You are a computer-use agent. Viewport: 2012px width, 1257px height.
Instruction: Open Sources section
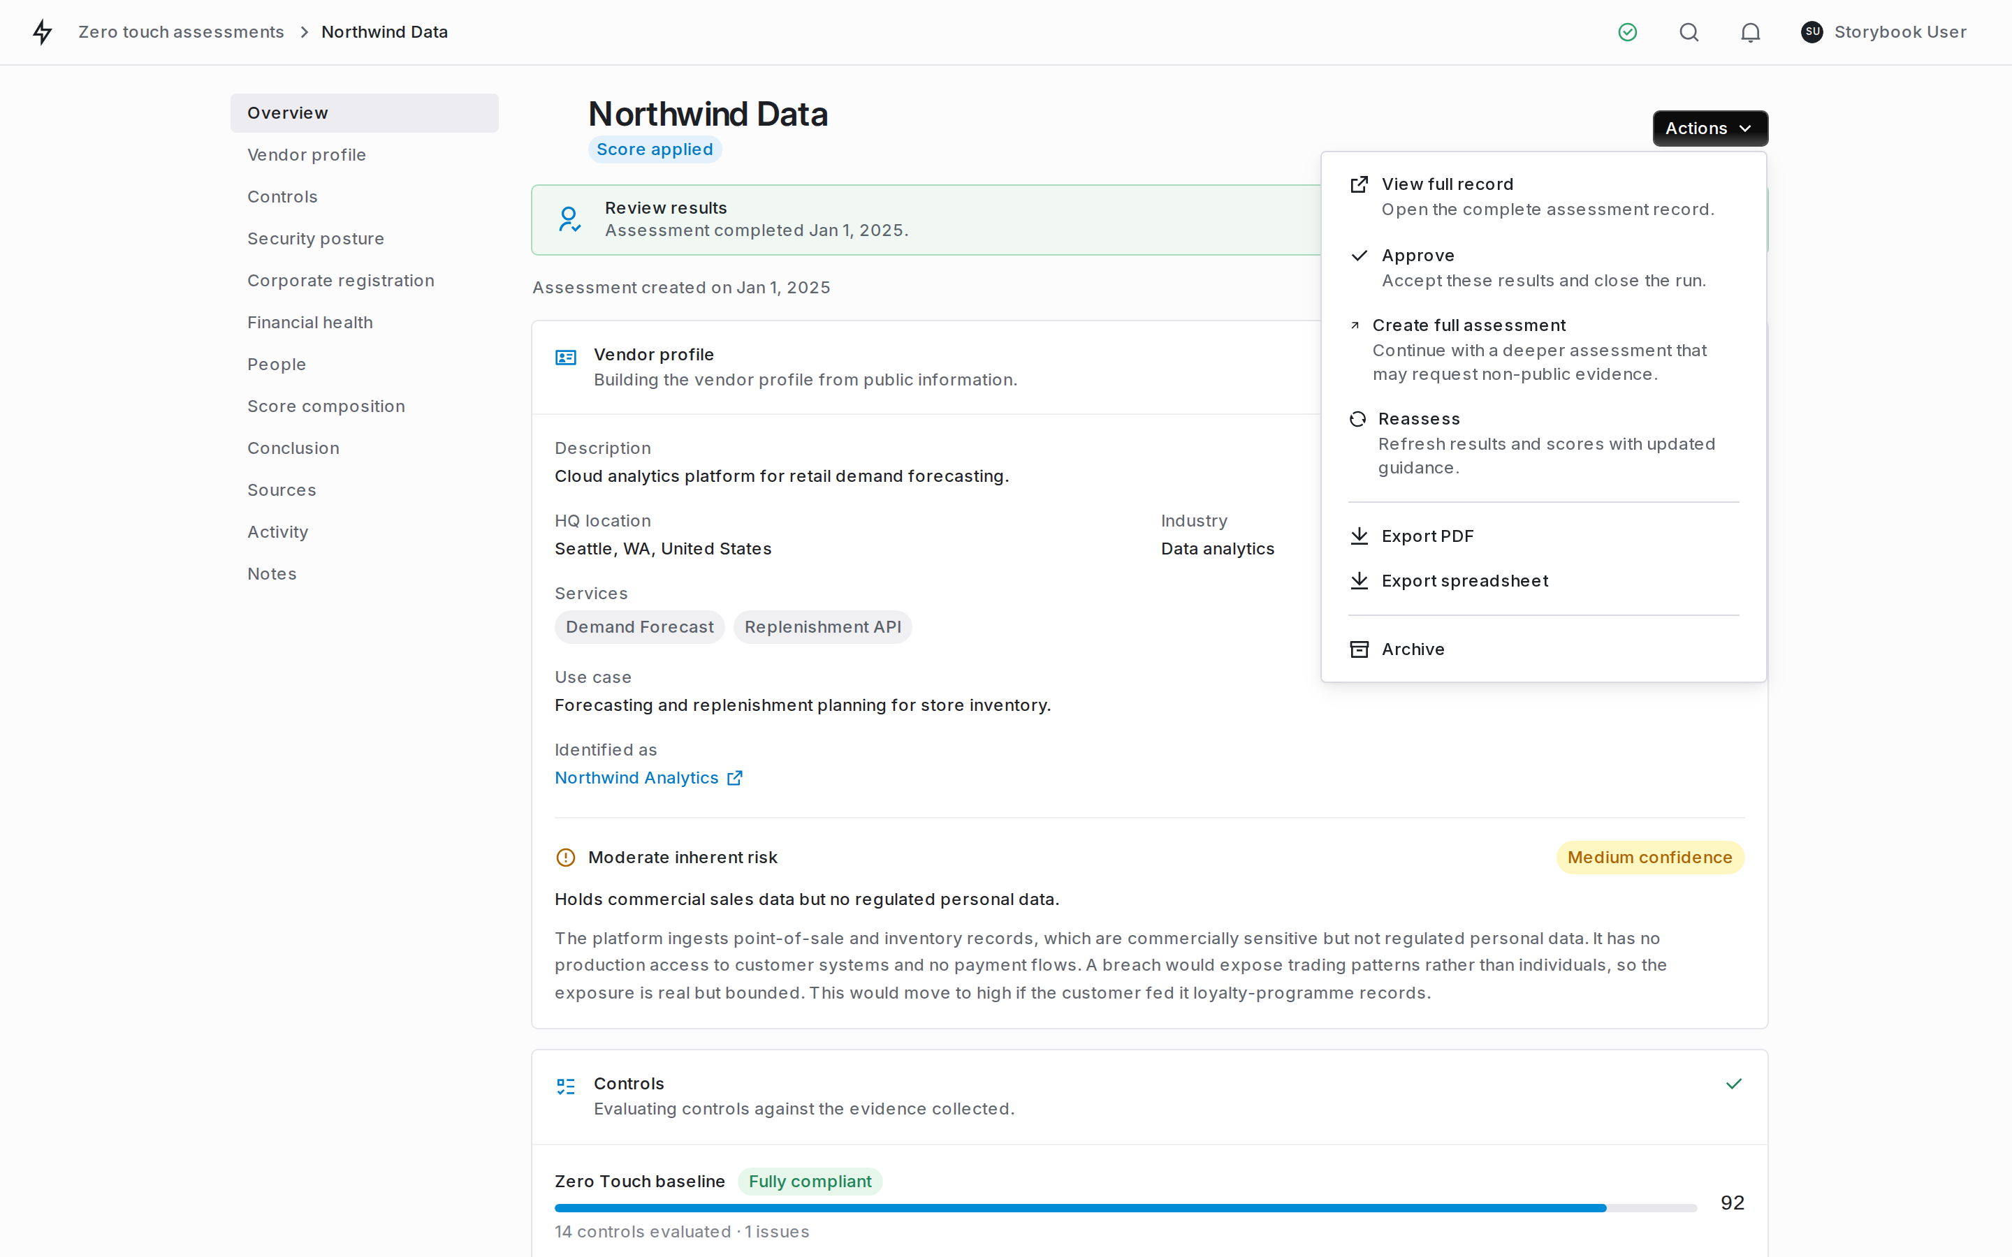364,490
